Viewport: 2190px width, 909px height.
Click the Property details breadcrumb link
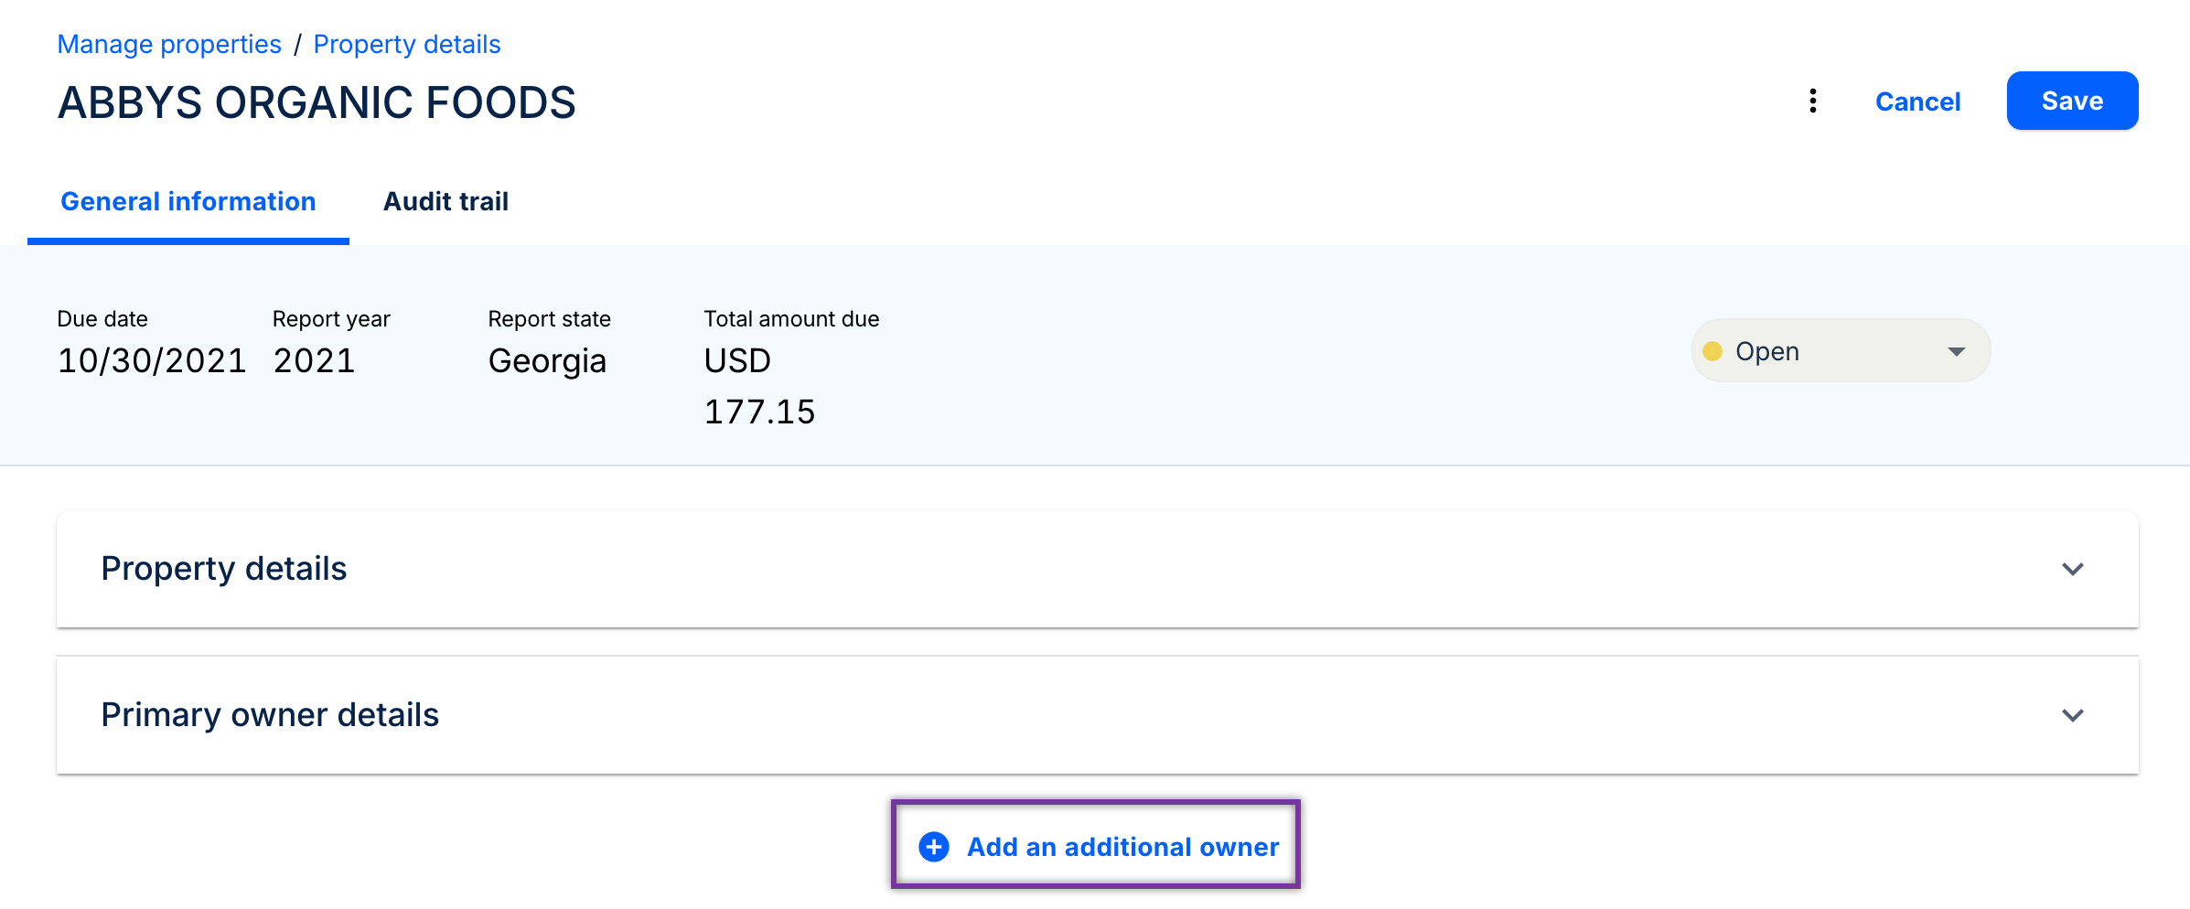(x=407, y=44)
